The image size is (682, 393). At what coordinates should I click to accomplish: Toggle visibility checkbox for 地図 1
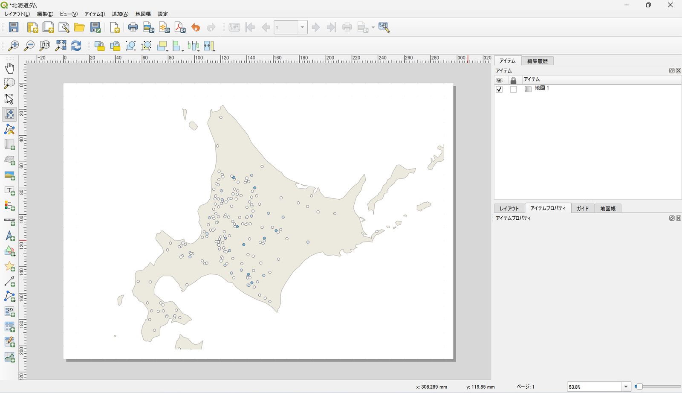pyautogui.click(x=499, y=89)
